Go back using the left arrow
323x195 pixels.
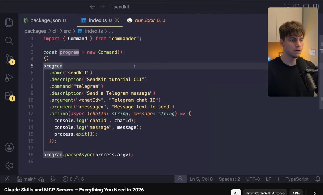[93, 7]
